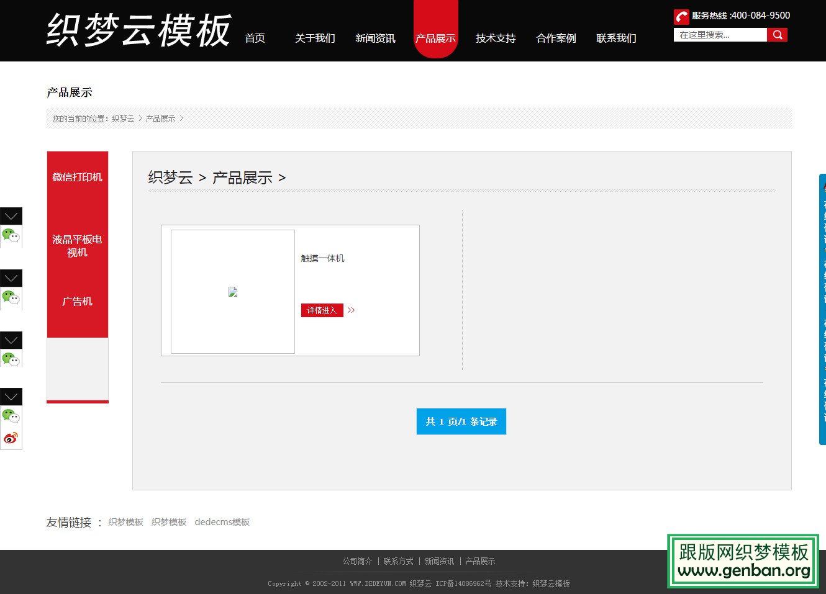Viewport: 826px width, 594px height.
Task: Click the blue pagination record bar
Action: (461, 421)
